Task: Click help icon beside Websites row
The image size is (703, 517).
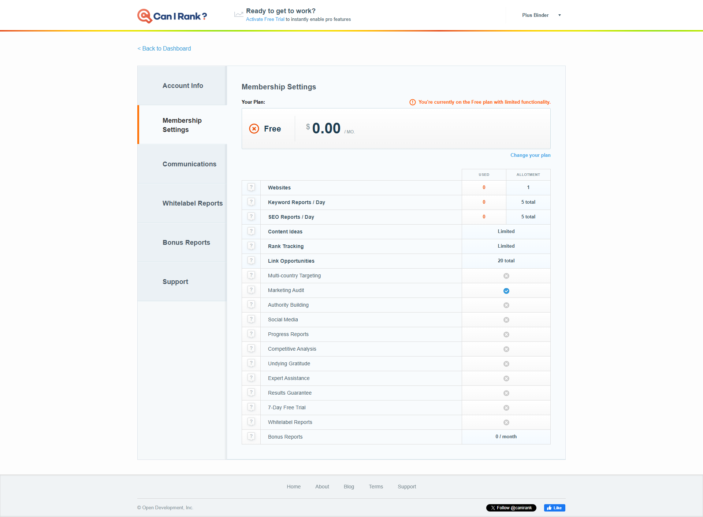Action: [x=251, y=187]
